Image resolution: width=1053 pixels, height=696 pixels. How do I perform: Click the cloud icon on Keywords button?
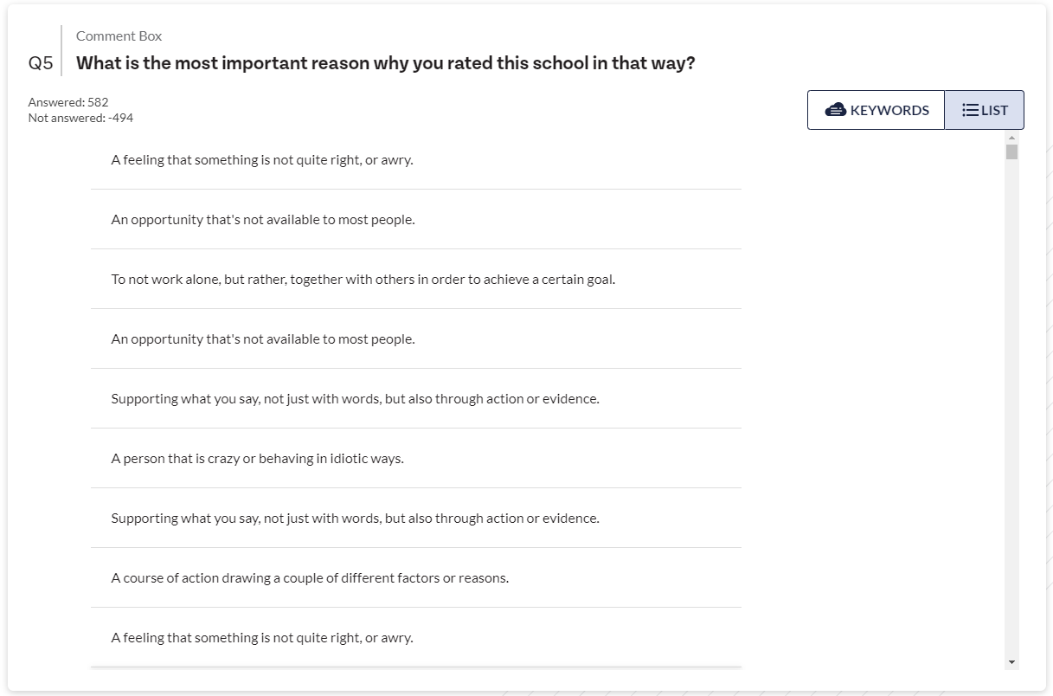835,110
